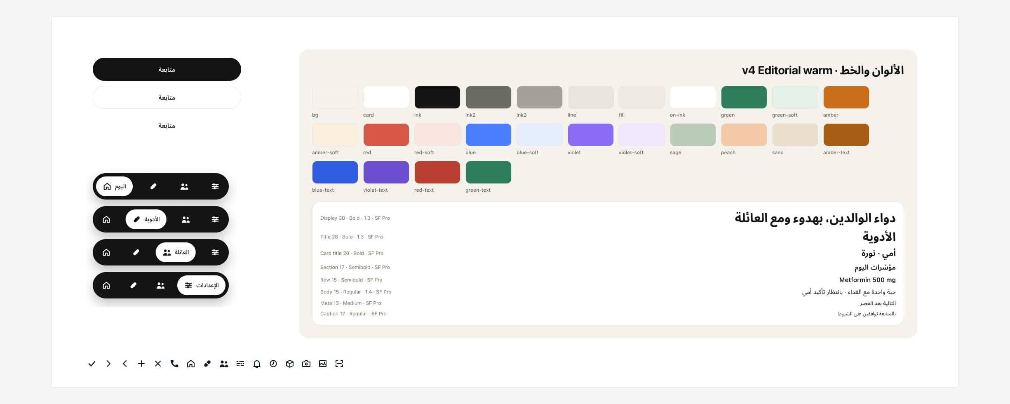Click the phone icon in the bottom icon row
Image resolution: width=1010 pixels, height=404 pixels.
[174, 364]
